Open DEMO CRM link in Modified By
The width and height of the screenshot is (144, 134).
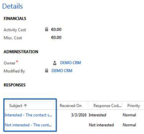click(x=62, y=71)
